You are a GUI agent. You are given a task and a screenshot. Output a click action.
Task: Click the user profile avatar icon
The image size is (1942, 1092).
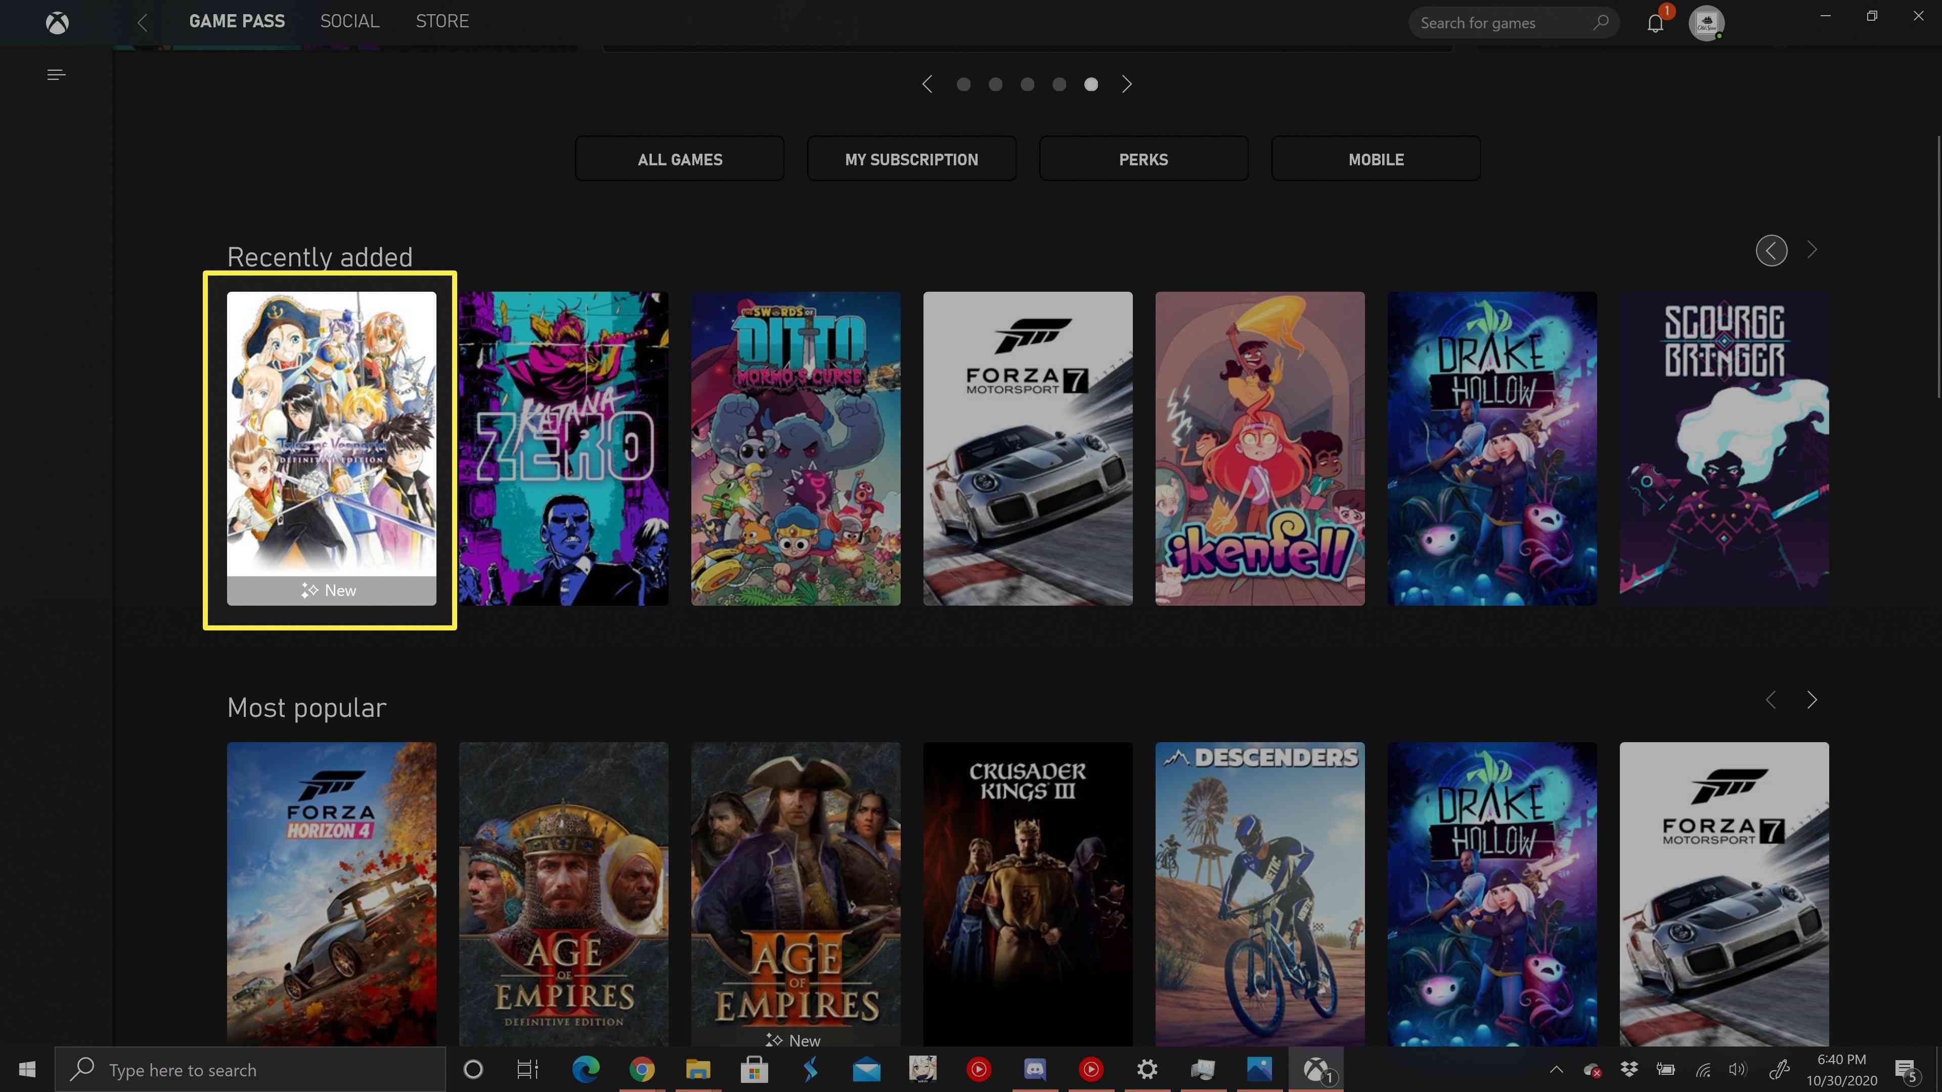[x=1705, y=23]
